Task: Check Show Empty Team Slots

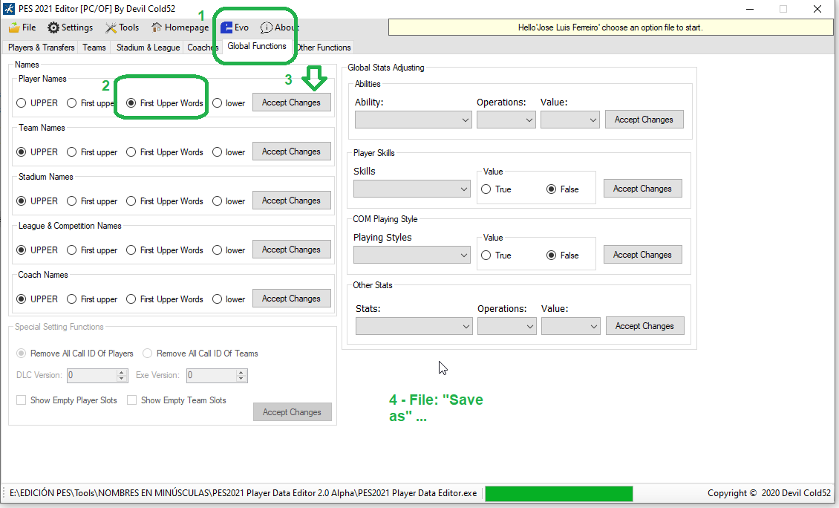Action: [x=177, y=400]
